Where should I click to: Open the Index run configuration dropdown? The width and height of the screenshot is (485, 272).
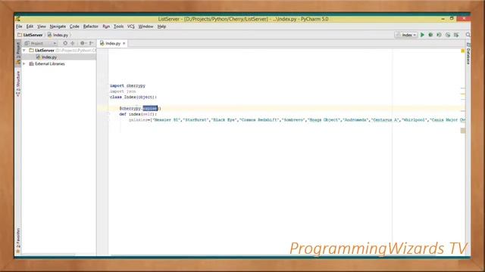pyautogui.click(x=406, y=35)
